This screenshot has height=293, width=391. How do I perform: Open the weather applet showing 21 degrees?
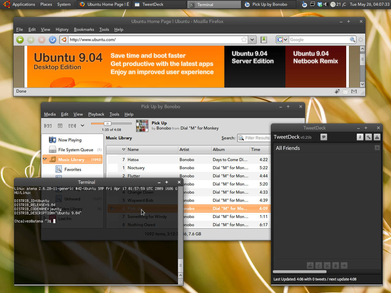[338, 4]
